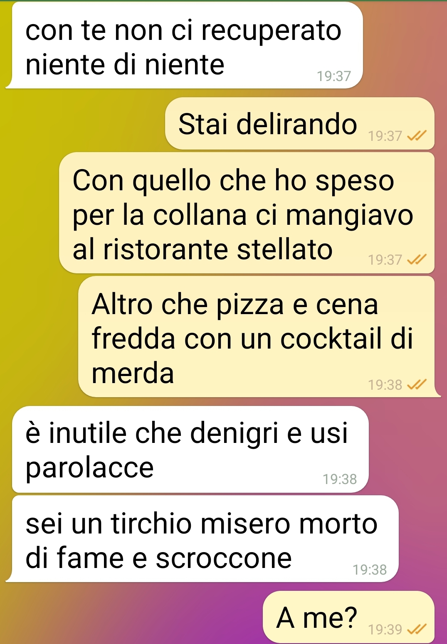447x644 pixels.
Task: Select the 'Stai delirando' message bubble
Action: [x=300, y=123]
